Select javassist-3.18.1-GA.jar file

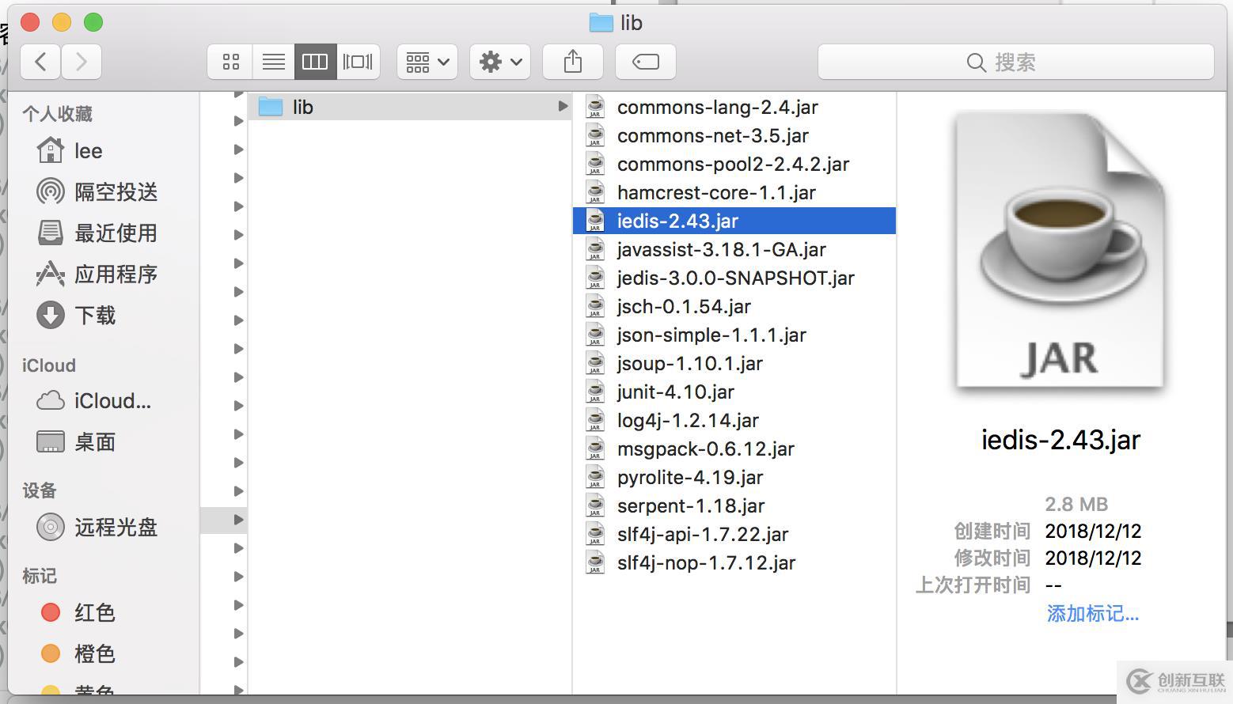click(734, 249)
